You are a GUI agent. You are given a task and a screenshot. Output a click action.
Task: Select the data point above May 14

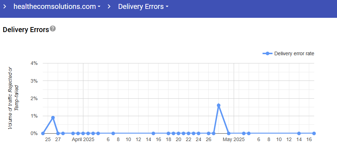click(x=299, y=133)
